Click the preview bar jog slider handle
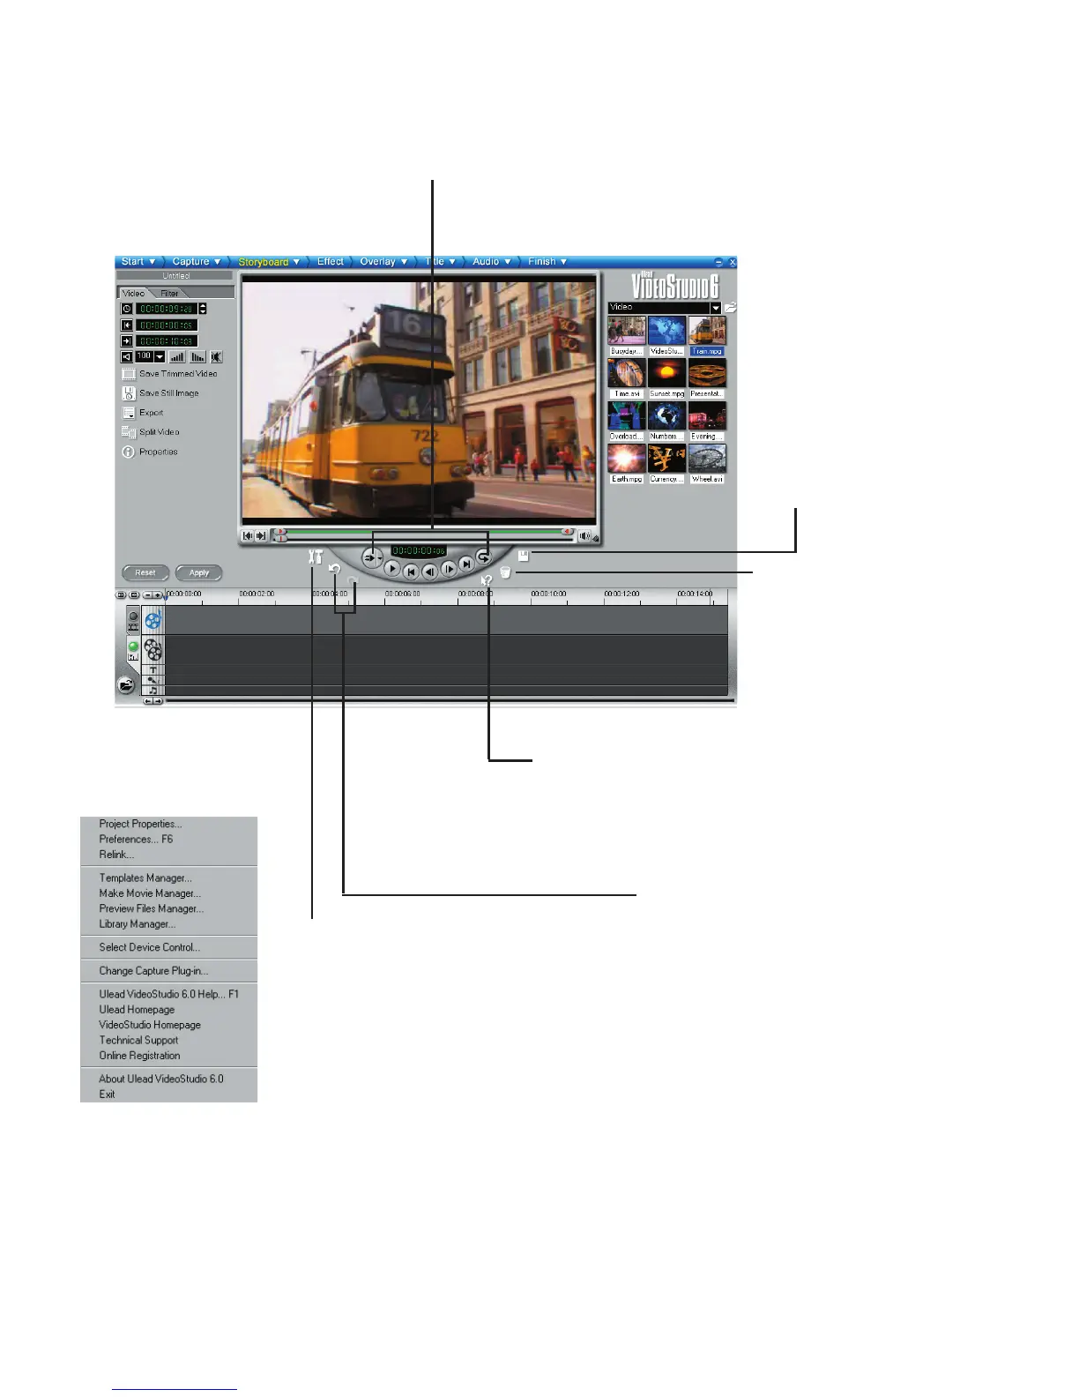The image size is (1079, 1397). pos(281,538)
